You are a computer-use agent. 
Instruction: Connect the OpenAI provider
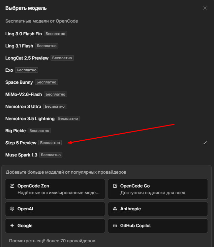[55, 209]
